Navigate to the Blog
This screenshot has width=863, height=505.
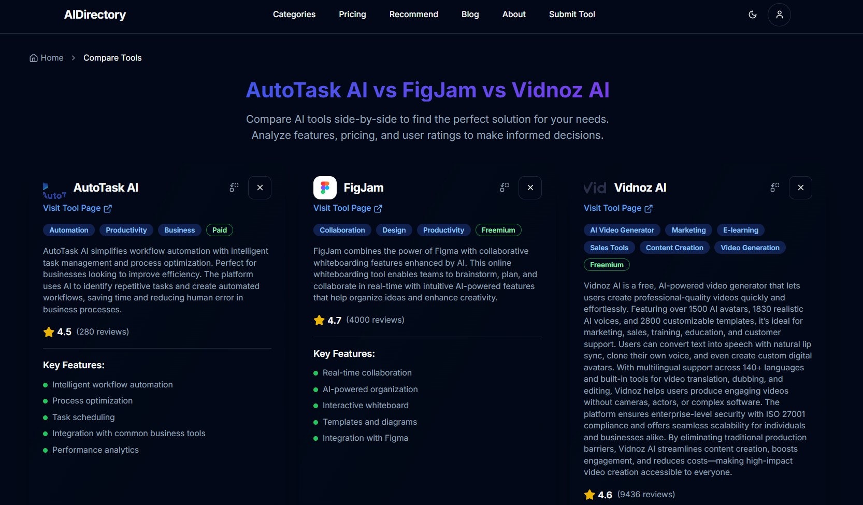point(470,15)
